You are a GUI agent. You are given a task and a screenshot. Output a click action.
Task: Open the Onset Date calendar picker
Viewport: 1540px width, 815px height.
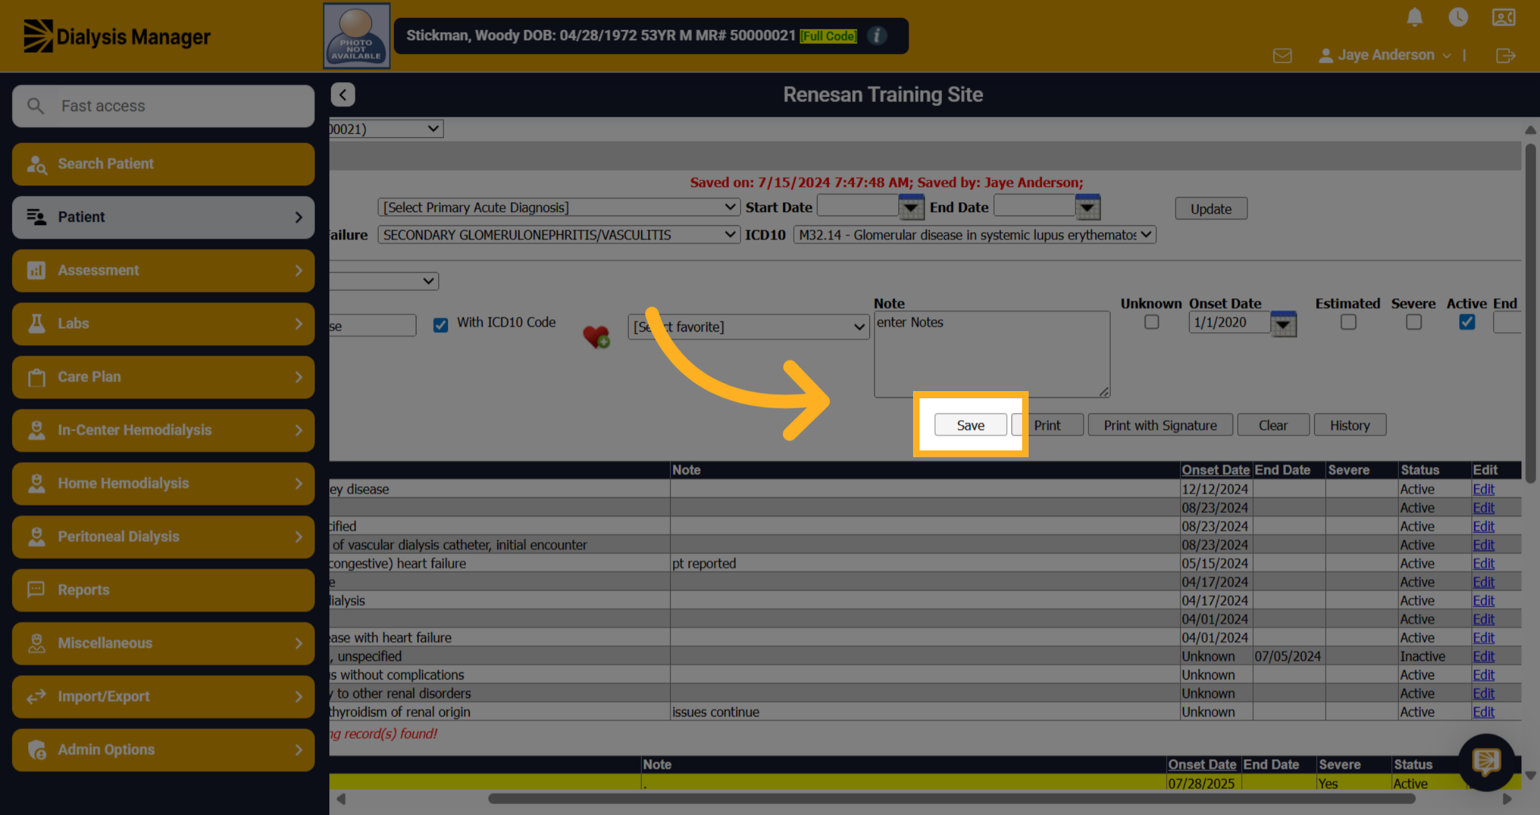(x=1283, y=324)
